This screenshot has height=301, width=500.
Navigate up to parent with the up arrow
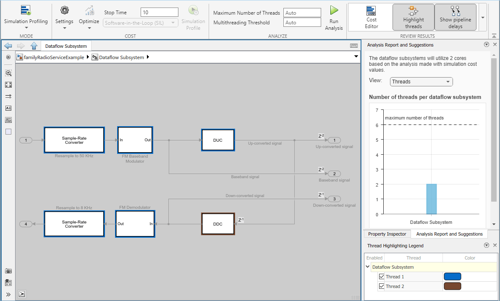pos(34,46)
